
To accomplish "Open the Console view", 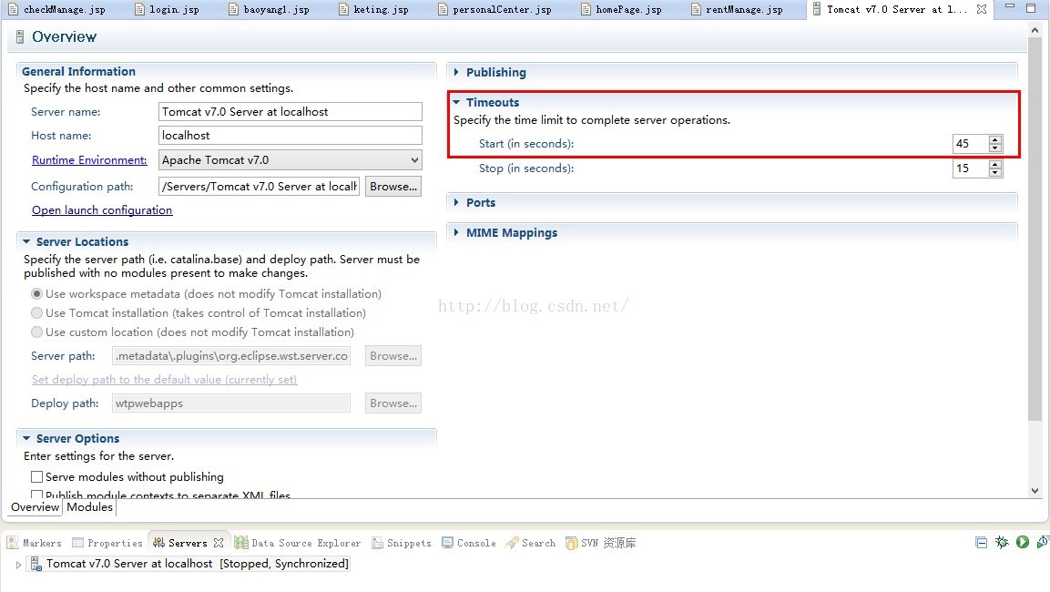I will click(x=469, y=543).
